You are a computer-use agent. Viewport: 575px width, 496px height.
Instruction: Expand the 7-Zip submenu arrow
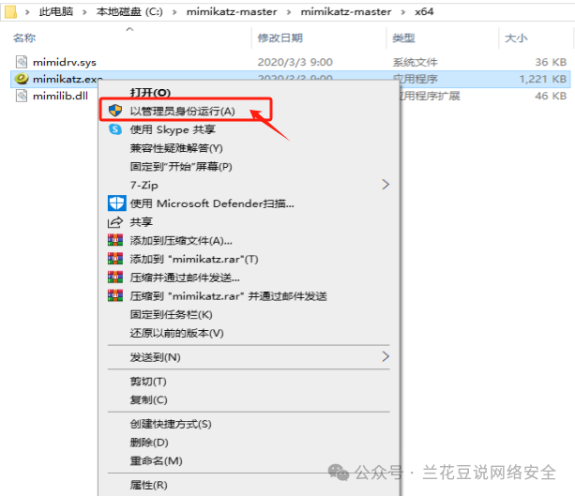pos(385,186)
